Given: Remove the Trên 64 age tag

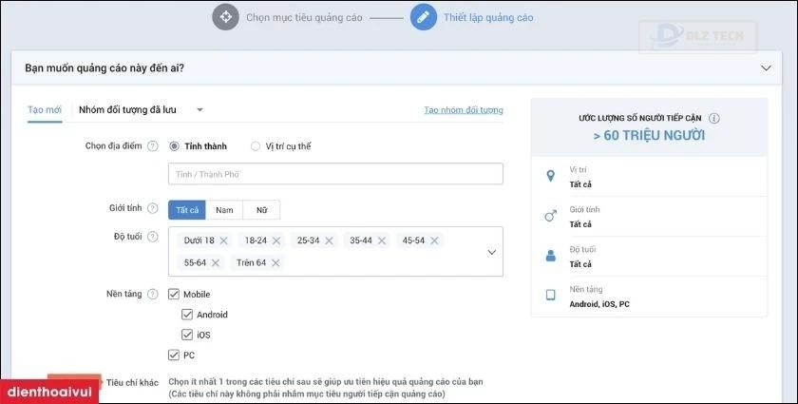Looking at the screenshot, I should coord(276,262).
